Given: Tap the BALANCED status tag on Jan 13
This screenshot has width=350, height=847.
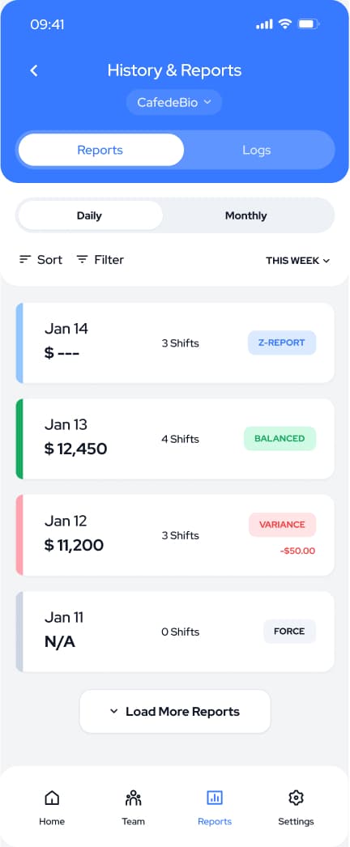Looking at the screenshot, I should coord(280,439).
